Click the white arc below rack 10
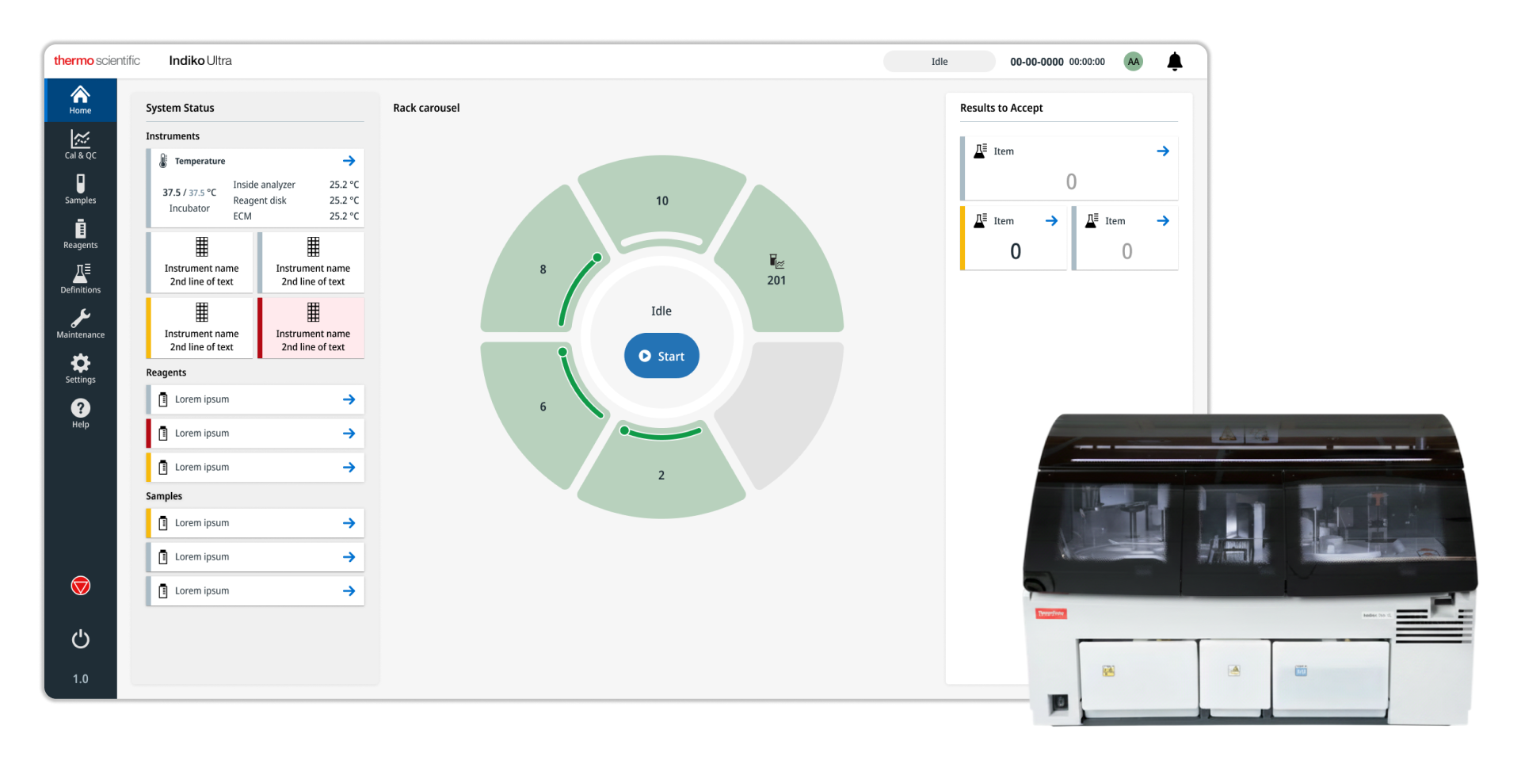Screen dimensions: 1521x764 tap(661, 239)
